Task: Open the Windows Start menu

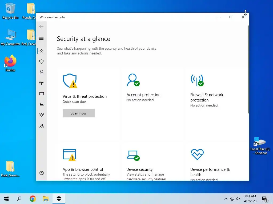Action: point(6,199)
